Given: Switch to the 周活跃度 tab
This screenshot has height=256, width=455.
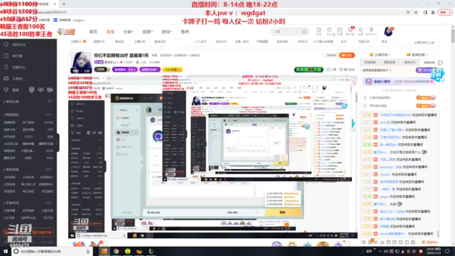Looking at the screenshot, I should pyautogui.click(x=390, y=63).
